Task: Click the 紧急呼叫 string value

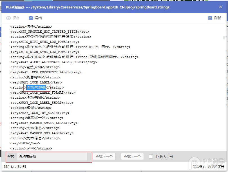Action: point(34,77)
